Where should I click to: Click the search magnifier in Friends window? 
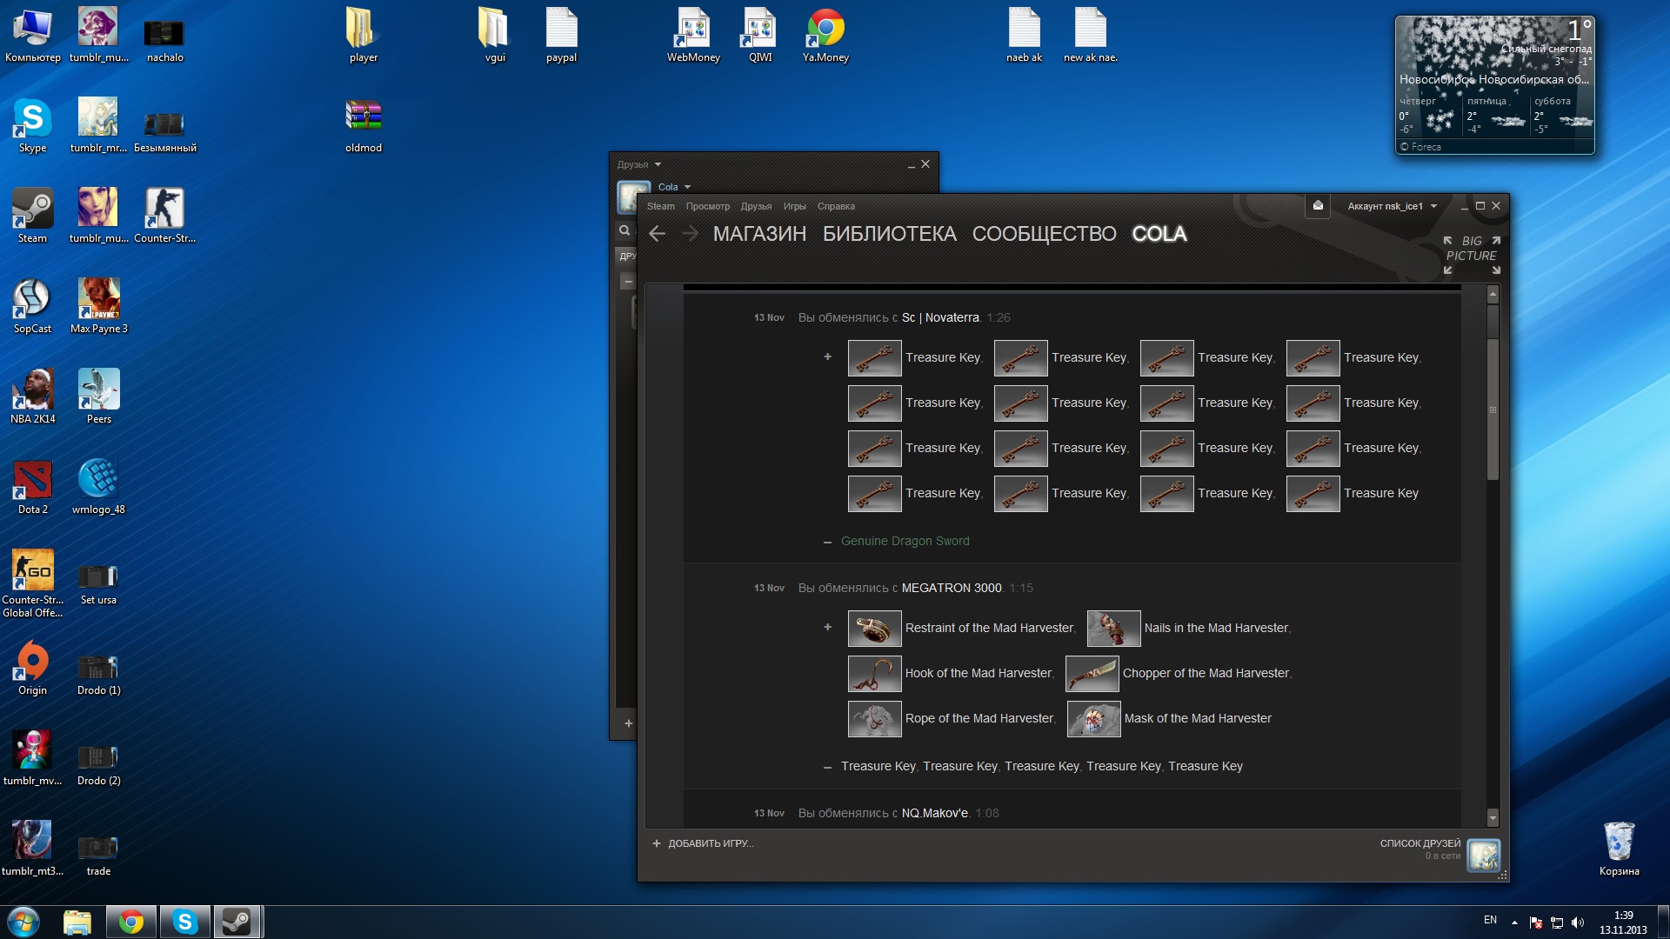point(625,230)
